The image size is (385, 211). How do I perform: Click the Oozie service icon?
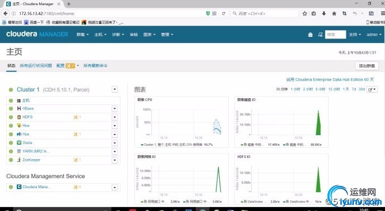pyautogui.click(x=19, y=143)
